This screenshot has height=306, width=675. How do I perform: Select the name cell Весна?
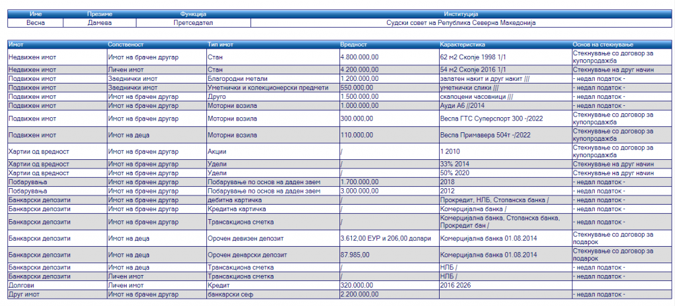(35, 22)
